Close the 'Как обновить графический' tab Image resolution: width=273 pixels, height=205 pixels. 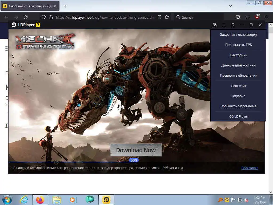coord(55,6)
